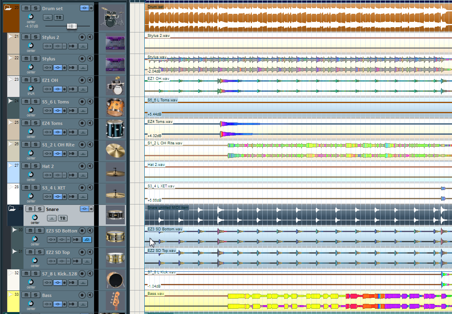Screen dimensions: 452x314
Task: Toggle input monitoring on EZ2 SD Top
Action: 90,252
